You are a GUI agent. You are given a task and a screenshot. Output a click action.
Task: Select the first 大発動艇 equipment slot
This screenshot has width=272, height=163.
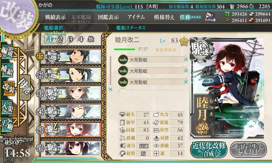(151, 59)
